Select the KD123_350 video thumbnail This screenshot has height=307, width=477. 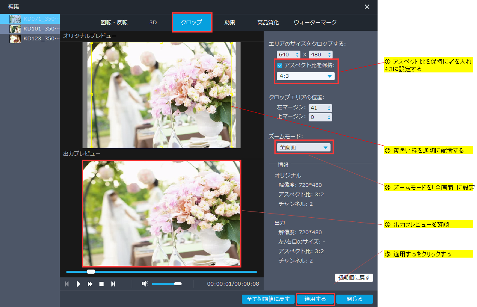click(x=16, y=39)
